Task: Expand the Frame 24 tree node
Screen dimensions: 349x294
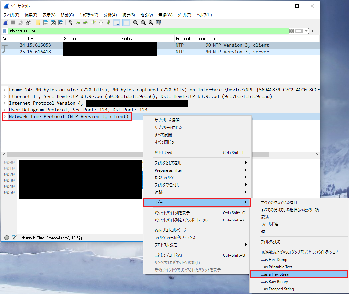Action: [4, 90]
